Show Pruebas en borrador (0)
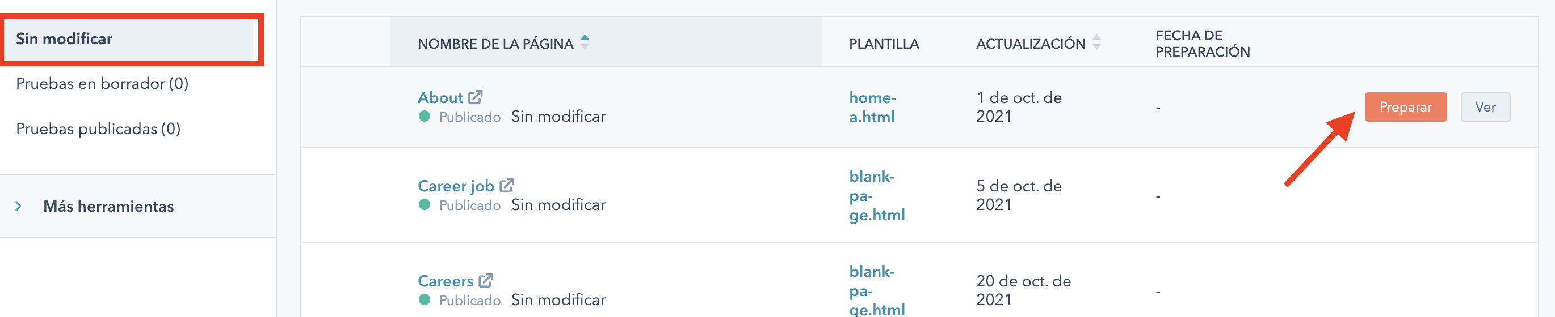Image resolution: width=1555 pixels, height=317 pixels. [102, 84]
